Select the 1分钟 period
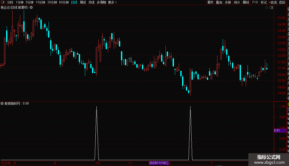The width and height of the screenshot is (289, 166). click(19, 2)
